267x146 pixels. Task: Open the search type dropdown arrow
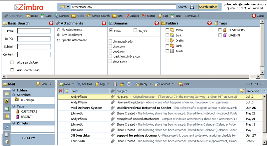pyautogui.click(x=68, y=7)
